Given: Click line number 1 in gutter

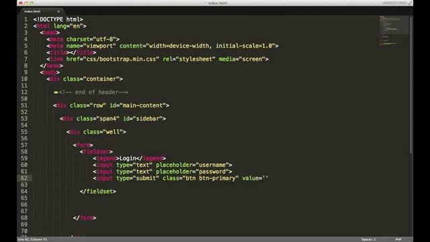Looking at the screenshot, I should coord(26,19).
